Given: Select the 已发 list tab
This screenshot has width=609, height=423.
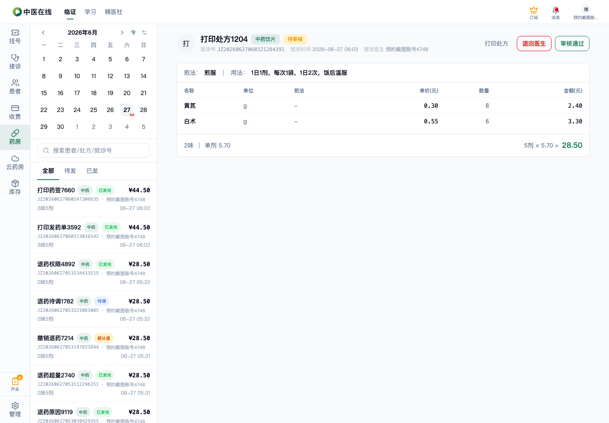Looking at the screenshot, I should tap(92, 171).
